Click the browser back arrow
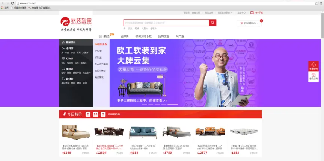324x161 pixels. [3, 3]
